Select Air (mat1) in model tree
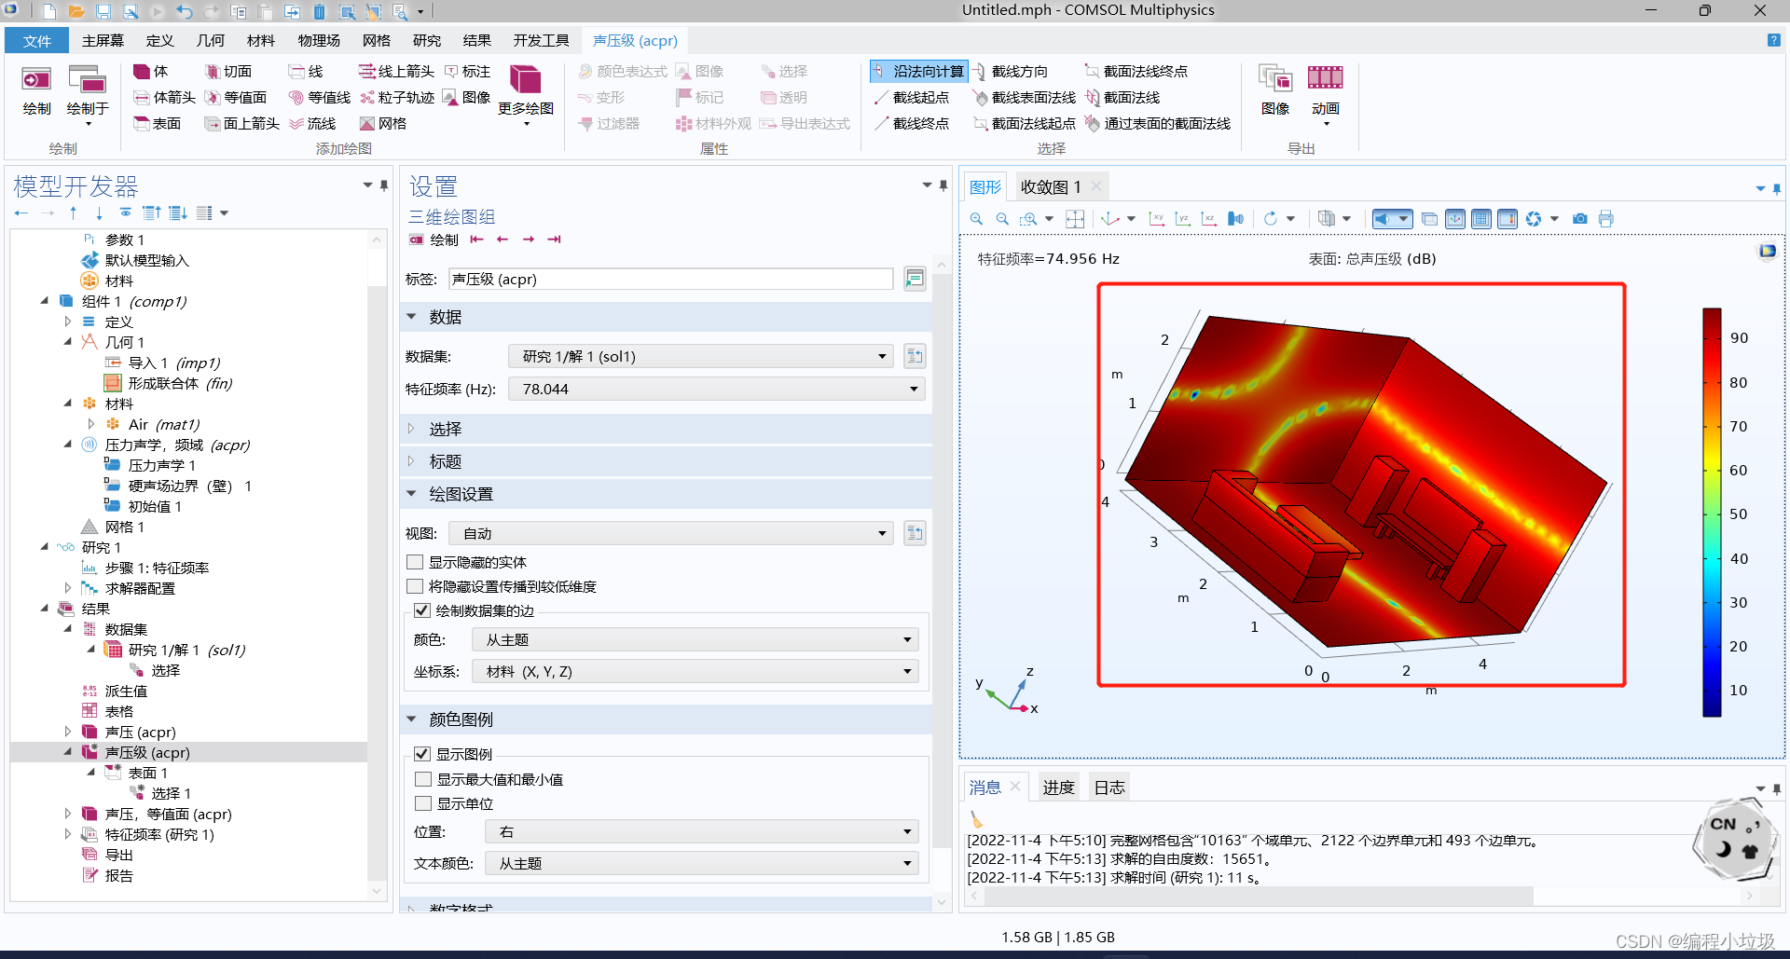Viewport: 1790px width, 959px height. (x=163, y=424)
